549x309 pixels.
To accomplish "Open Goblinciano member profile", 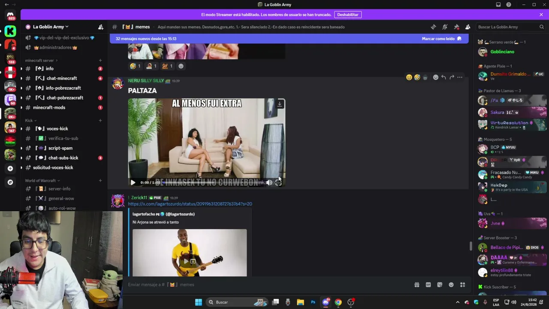I will [x=510, y=52].
